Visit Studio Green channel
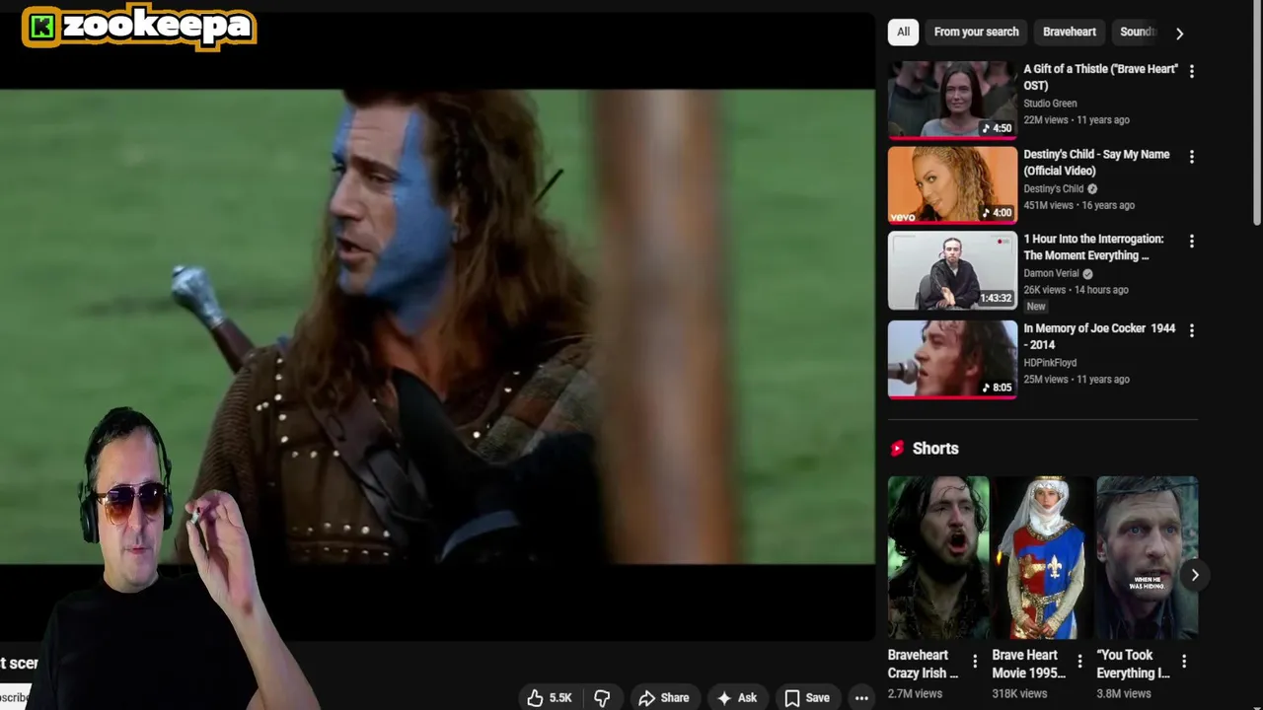 (1050, 104)
